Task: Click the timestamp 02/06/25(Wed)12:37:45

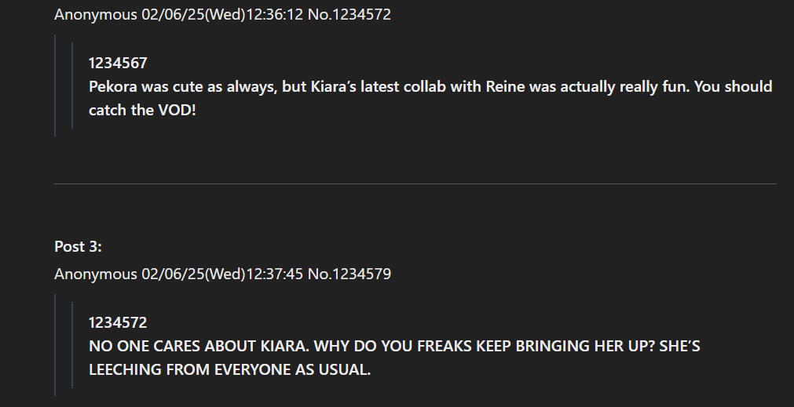Action: pos(222,274)
